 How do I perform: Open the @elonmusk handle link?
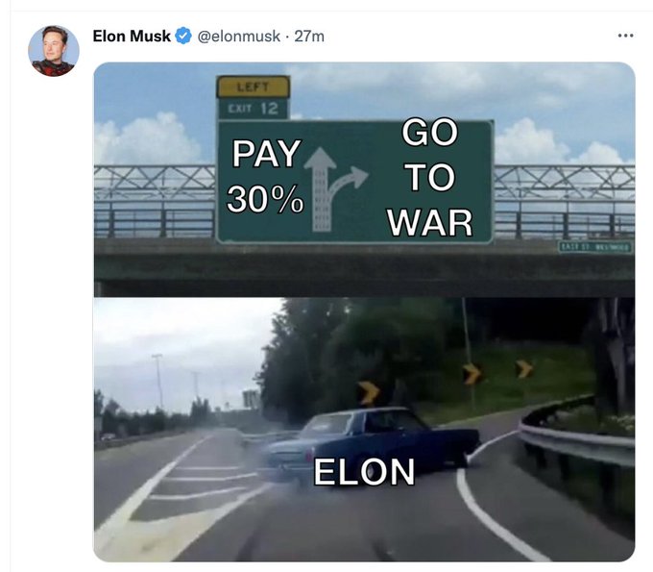(238, 37)
